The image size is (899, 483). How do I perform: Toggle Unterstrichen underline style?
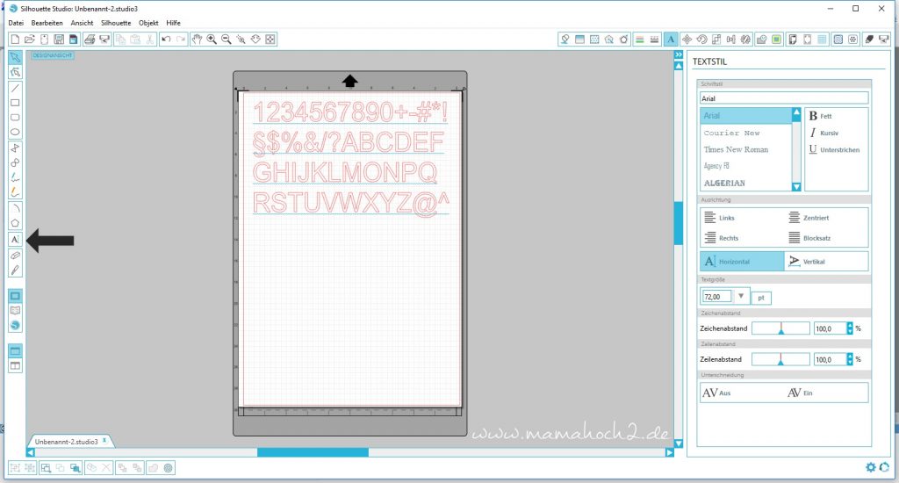tap(834, 149)
